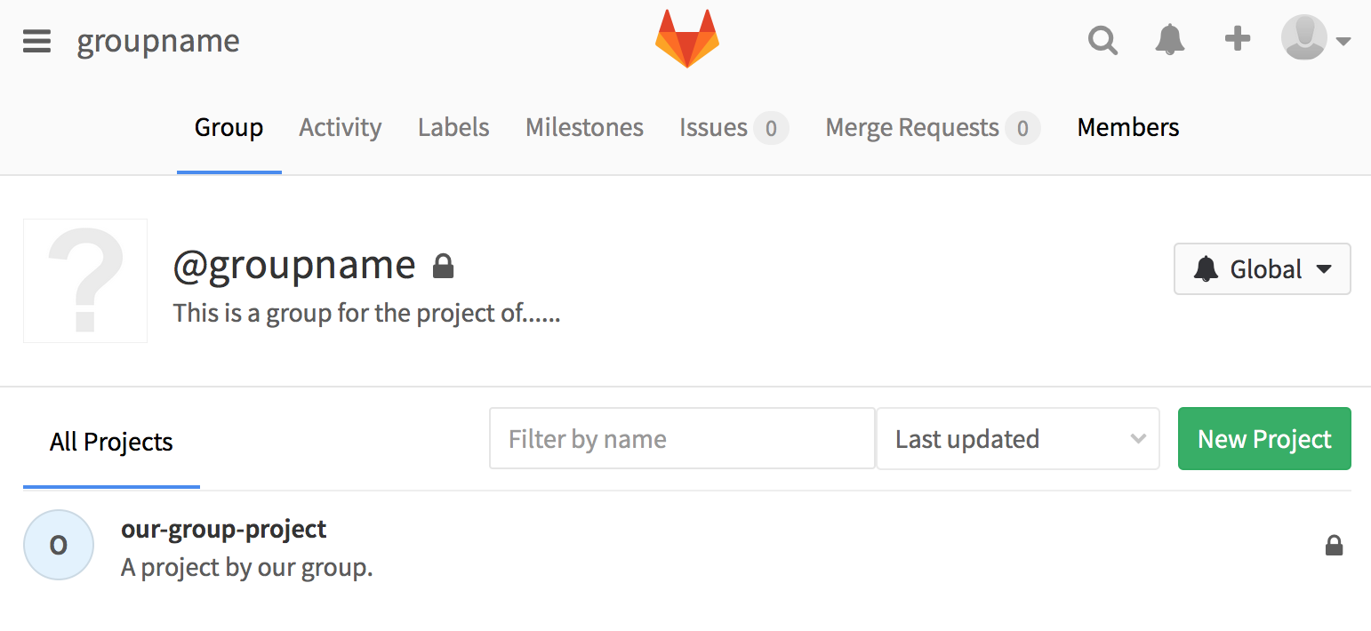Open search with the magnifier icon
This screenshot has width=1371, height=631.
pyautogui.click(x=1102, y=40)
